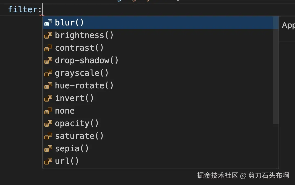
Task: Select the sepia() completion entry
Action: 72,149
